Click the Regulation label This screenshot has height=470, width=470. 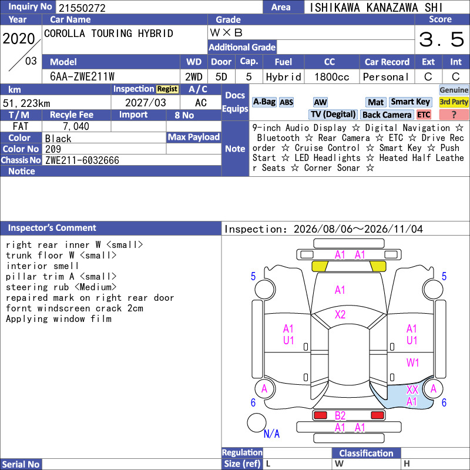tap(242, 452)
